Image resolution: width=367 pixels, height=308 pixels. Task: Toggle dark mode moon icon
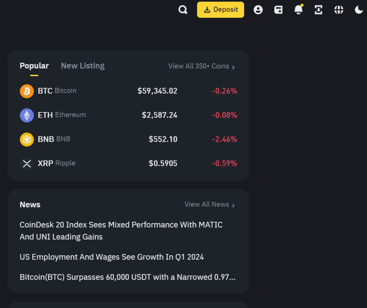click(359, 10)
